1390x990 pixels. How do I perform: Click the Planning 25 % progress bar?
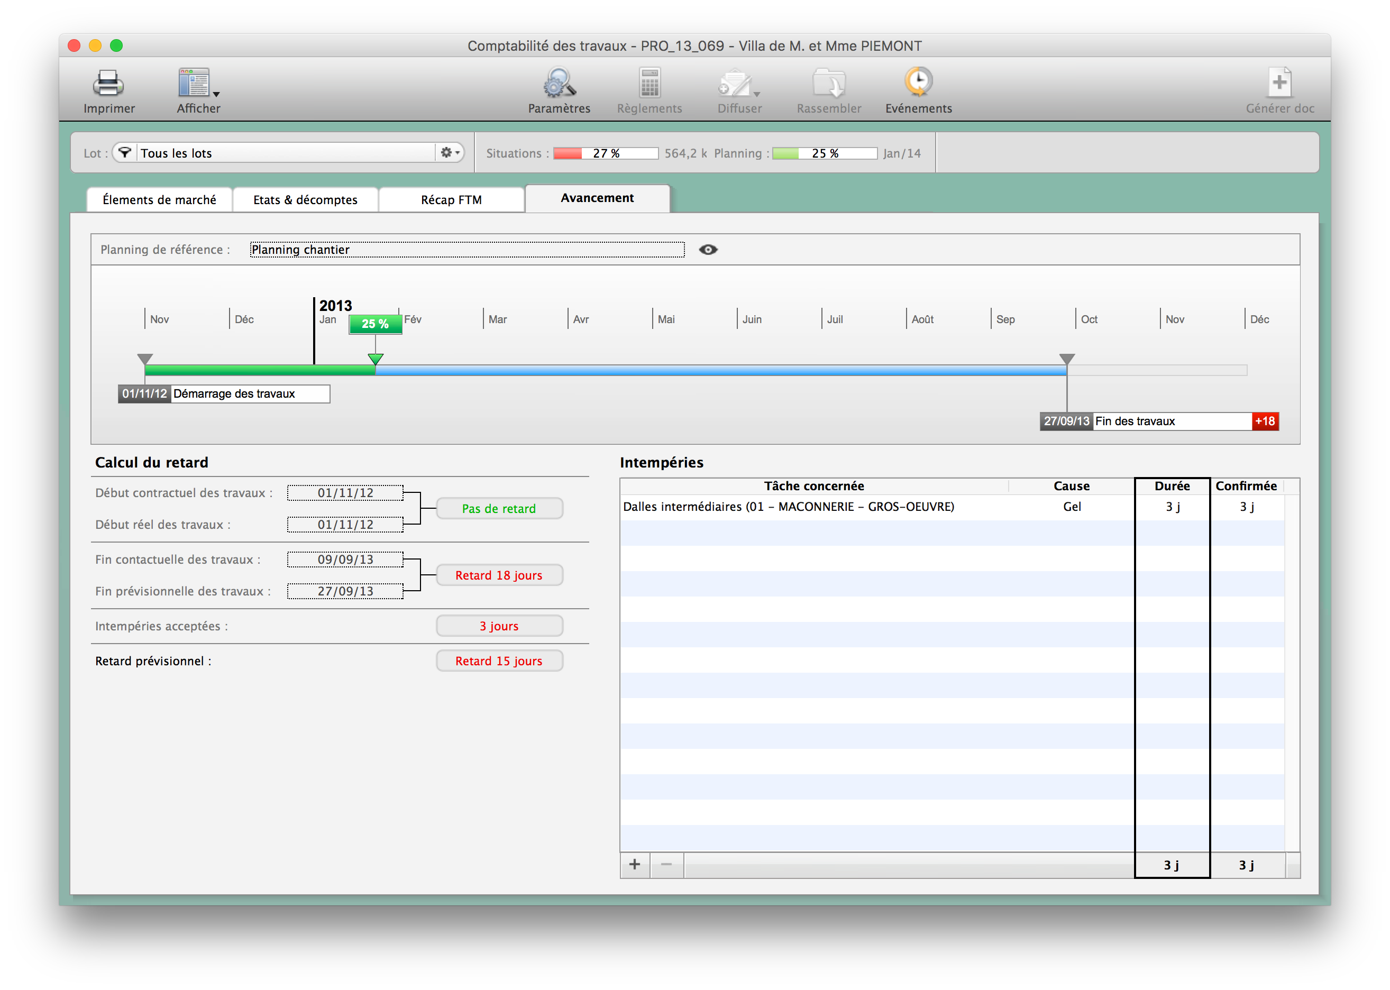tap(824, 153)
